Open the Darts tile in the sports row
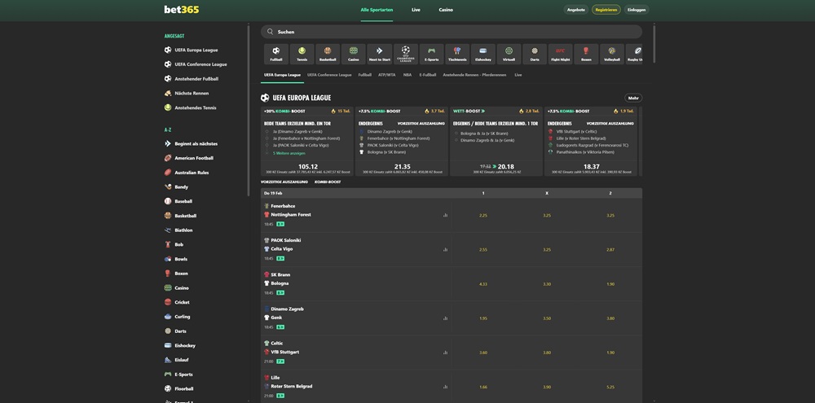This screenshot has height=403, width=815. point(535,54)
